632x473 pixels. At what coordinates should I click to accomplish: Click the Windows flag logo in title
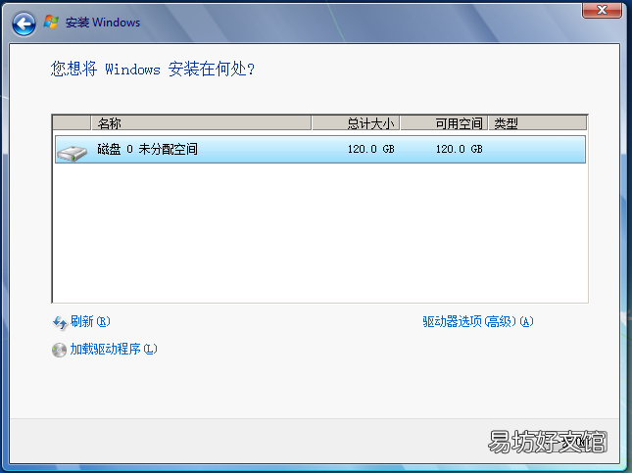51,22
